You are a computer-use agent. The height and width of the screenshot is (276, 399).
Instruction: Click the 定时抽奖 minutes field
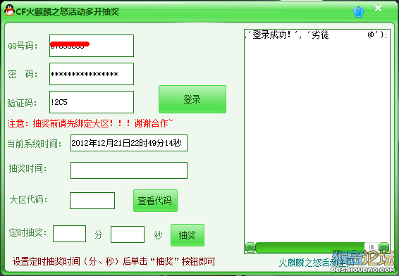pos(70,234)
